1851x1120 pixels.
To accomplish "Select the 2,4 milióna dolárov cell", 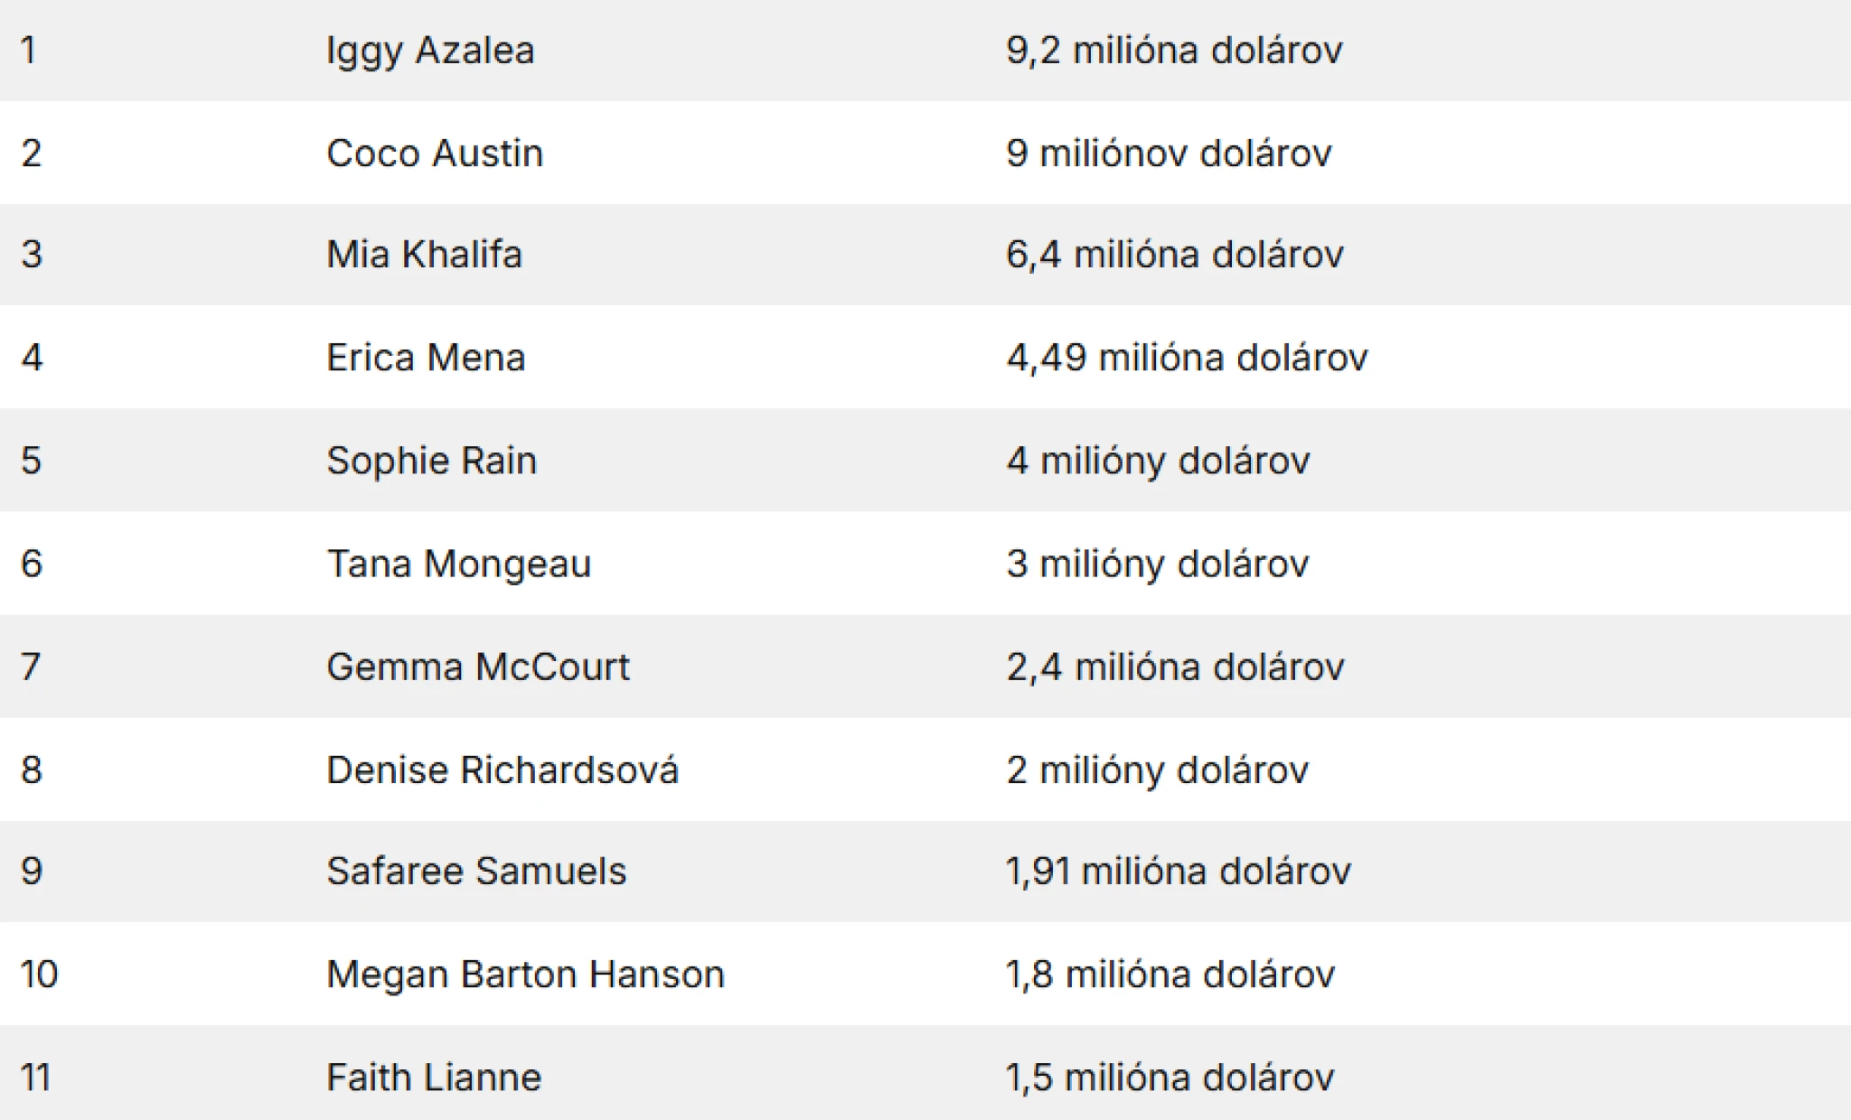I will [x=1175, y=667].
